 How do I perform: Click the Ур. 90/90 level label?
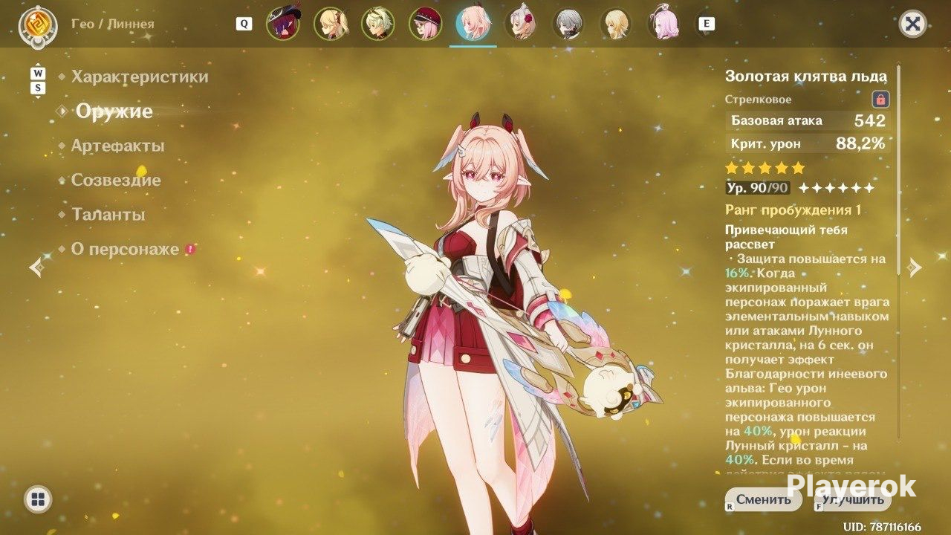coord(758,188)
